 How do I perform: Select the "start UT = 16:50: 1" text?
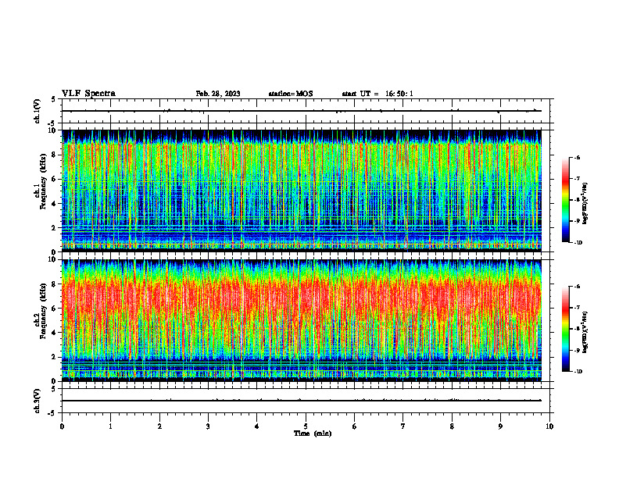377,94
